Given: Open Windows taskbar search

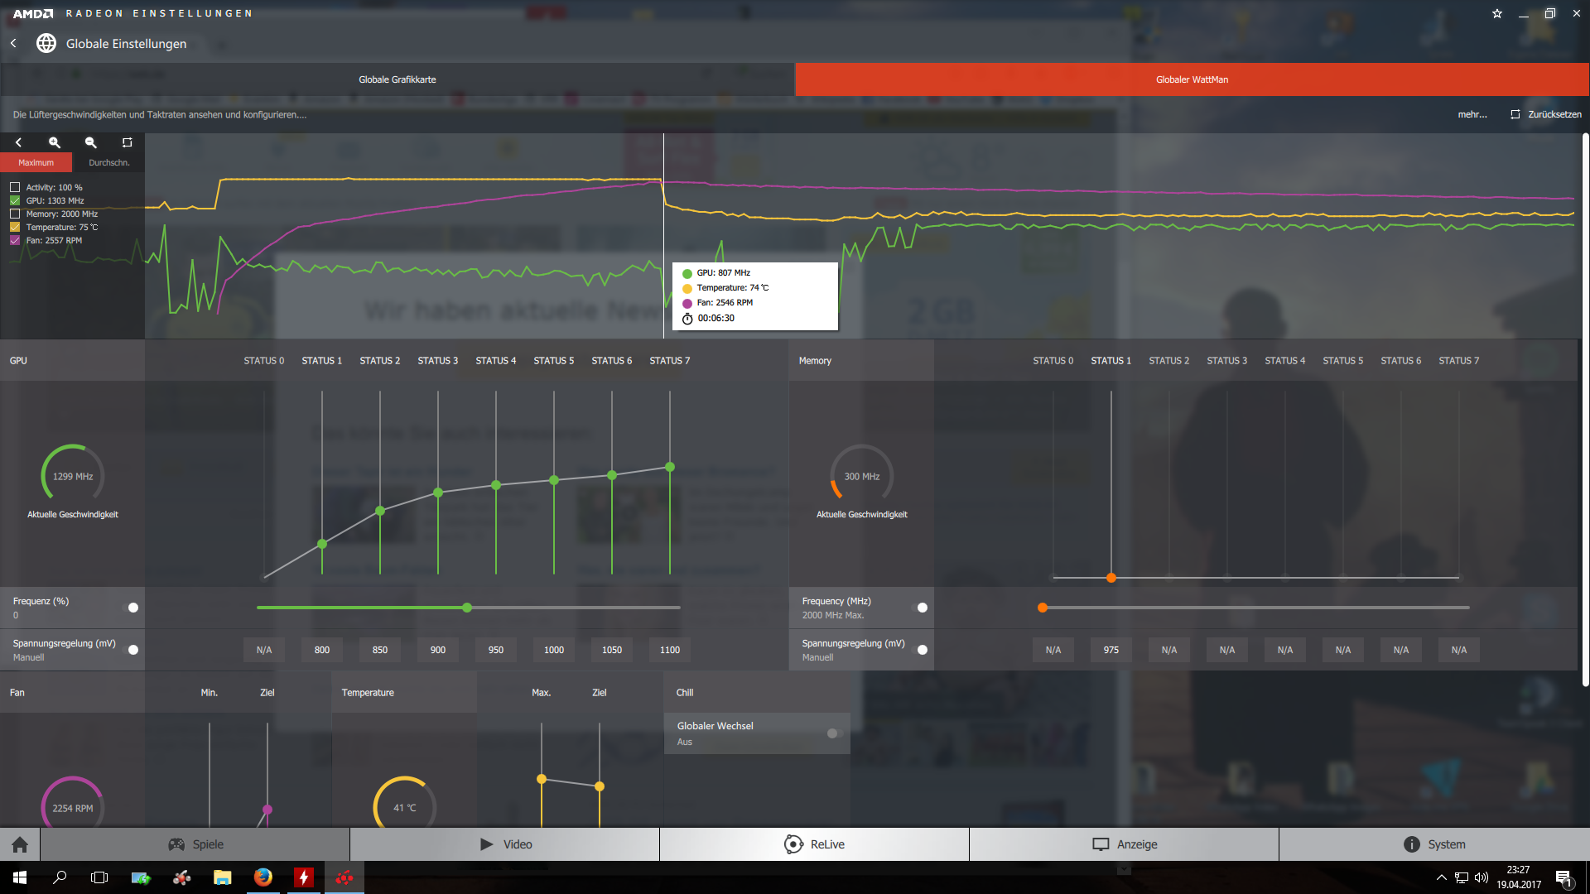Looking at the screenshot, I should tap(60, 877).
